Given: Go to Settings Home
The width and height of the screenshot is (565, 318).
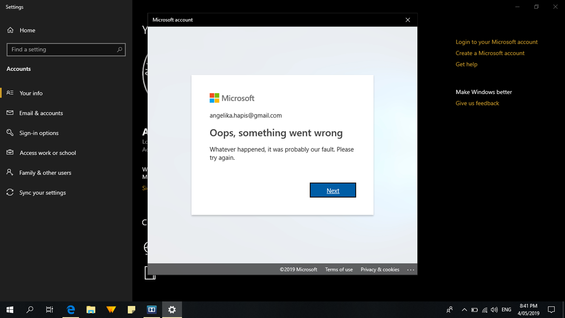Looking at the screenshot, I should coord(27,30).
